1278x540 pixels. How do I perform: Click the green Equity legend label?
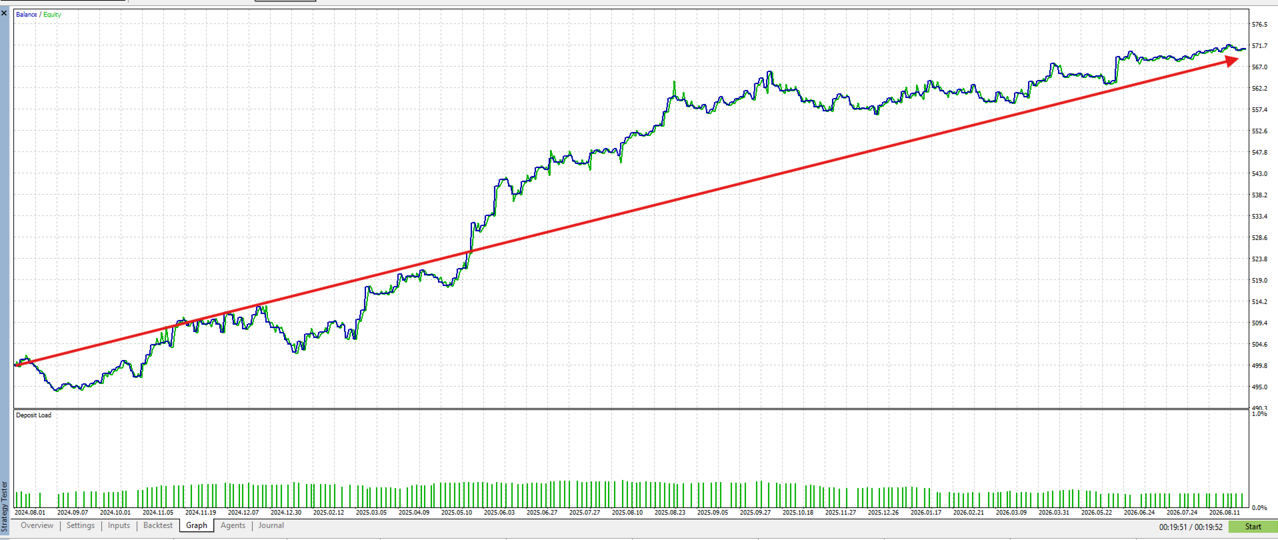[x=52, y=15]
